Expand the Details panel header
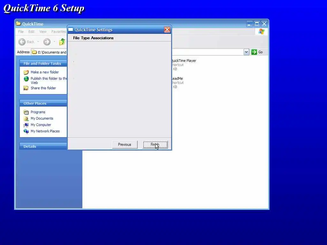Viewport: 327px width, 245px height. (43, 146)
